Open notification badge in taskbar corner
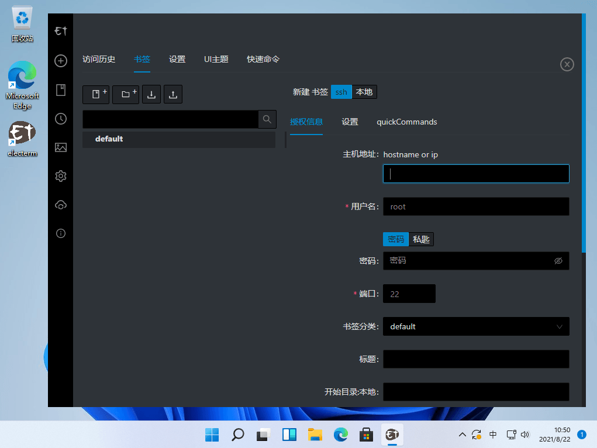Image resolution: width=597 pixels, height=448 pixels. pos(582,435)
